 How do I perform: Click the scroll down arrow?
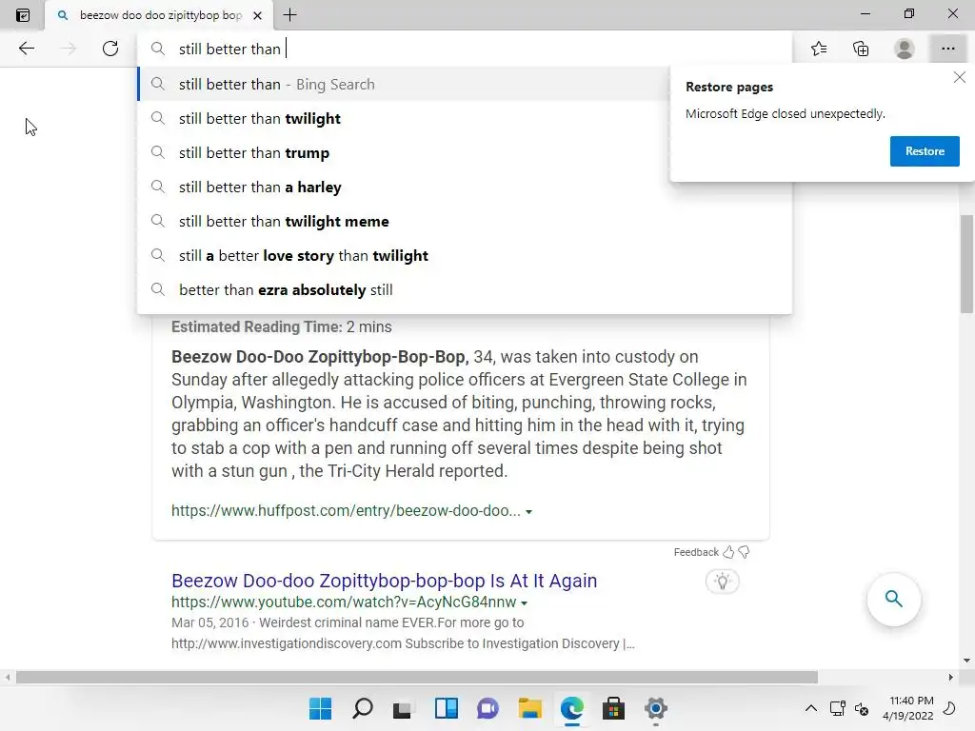point(966,661)
